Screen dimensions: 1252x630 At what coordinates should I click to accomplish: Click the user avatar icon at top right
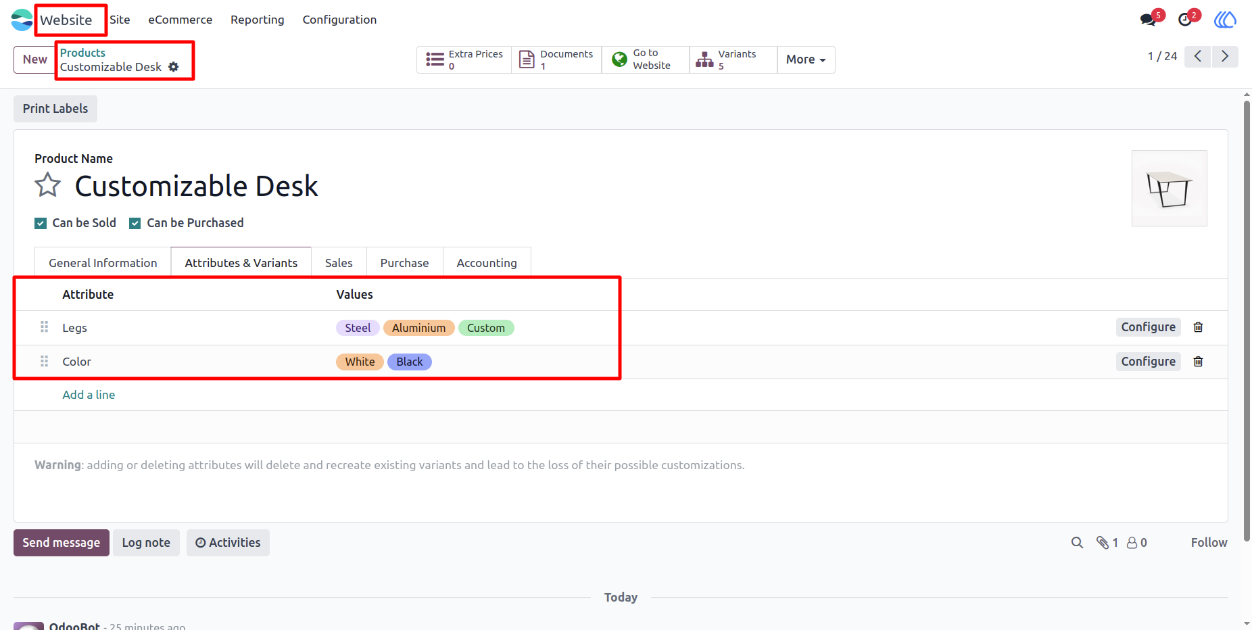(x=1225, y=20)
